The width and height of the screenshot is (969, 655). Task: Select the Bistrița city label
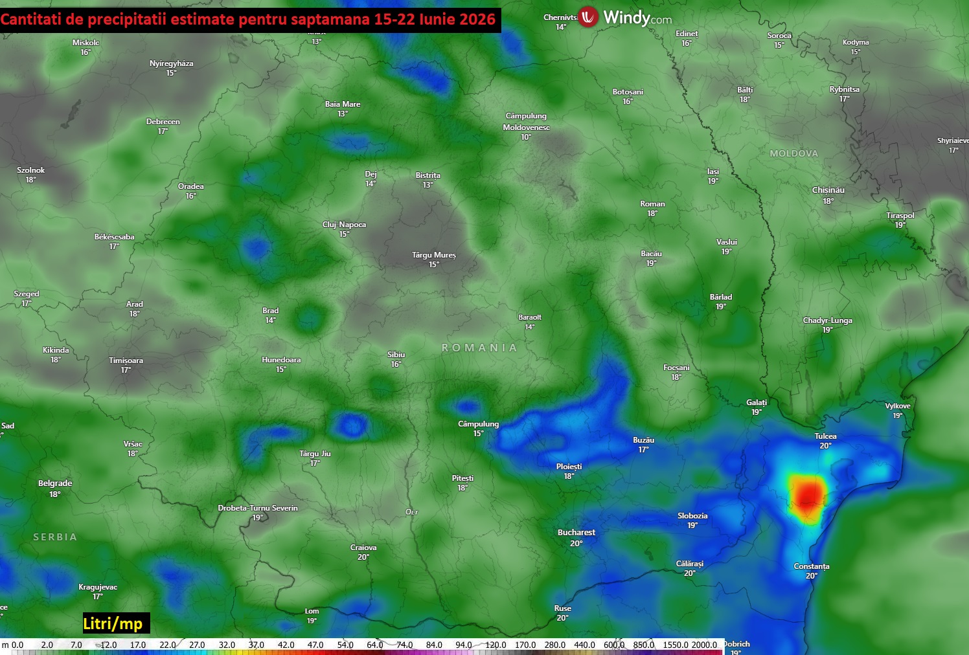coord(427,175)
